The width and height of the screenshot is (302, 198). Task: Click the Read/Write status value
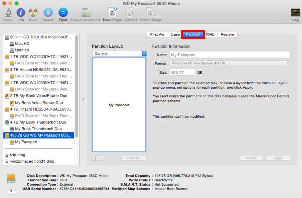tap(163, 180)
